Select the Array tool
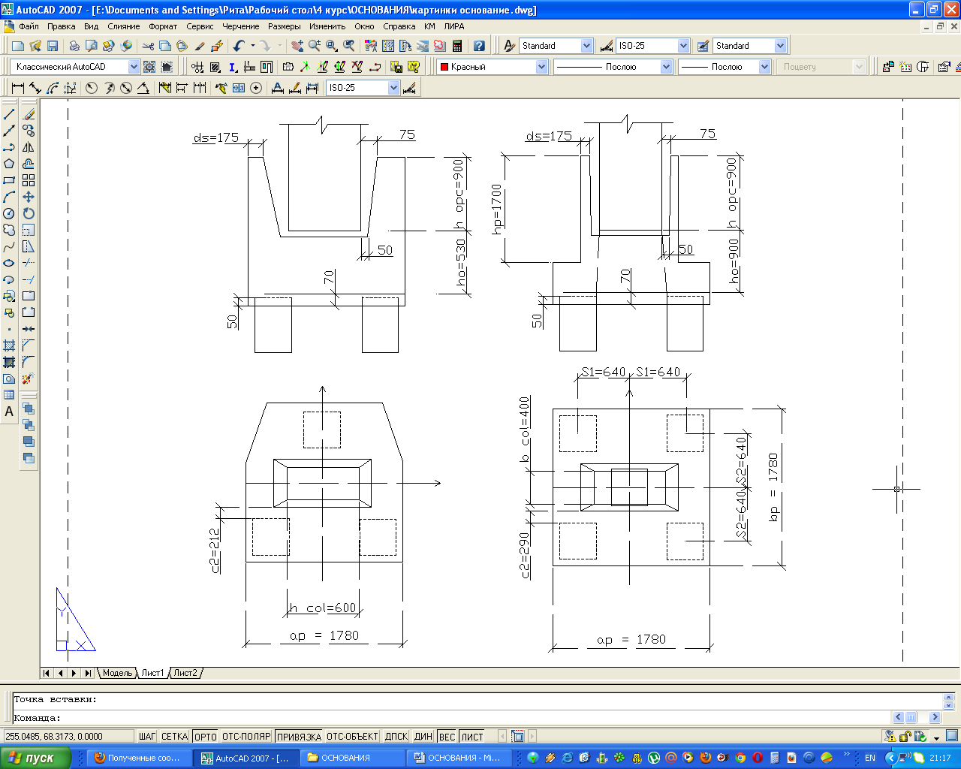The height and width of the screenshot is (769, 961). tap(29, 180)
